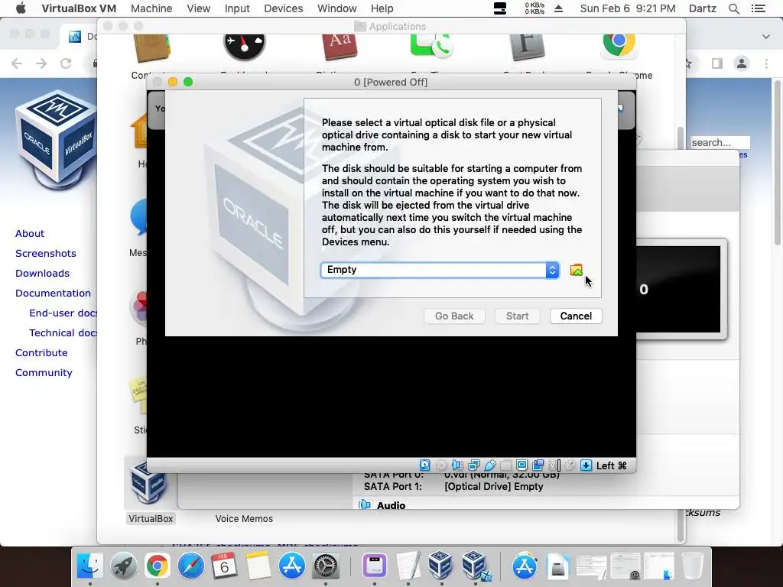
Task: Open the Community link
Action: tap(44, 373)
